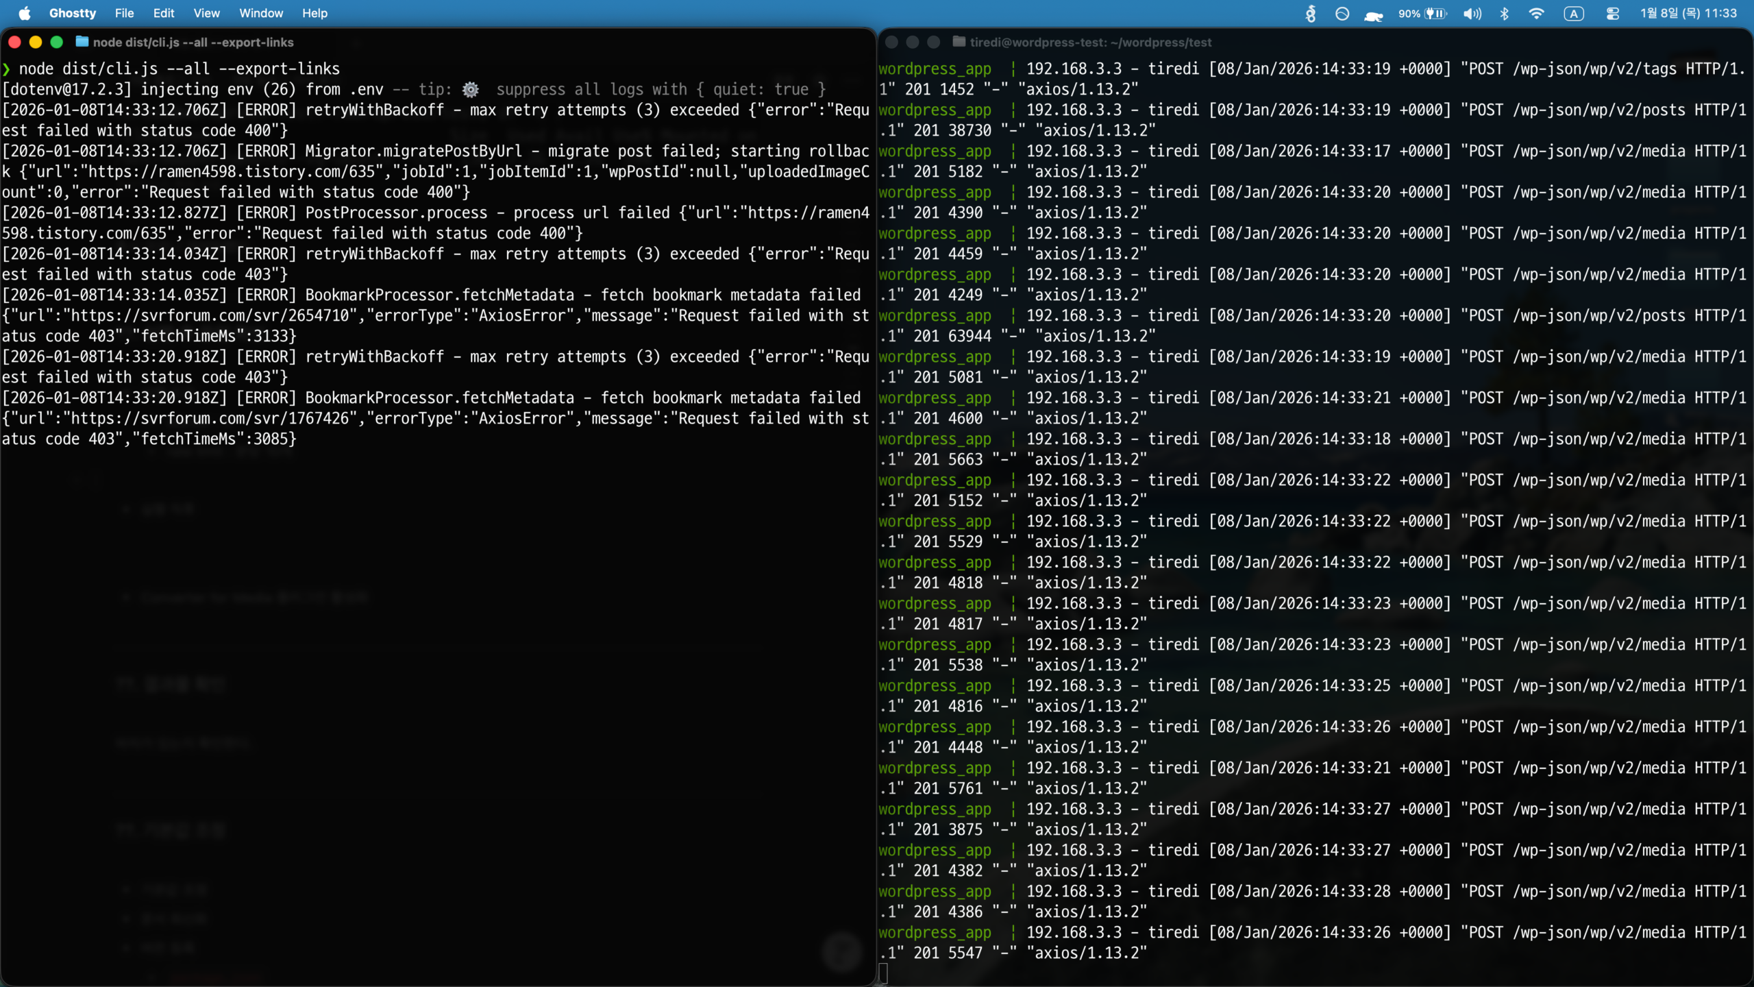Click '"fetchTimeMs":3085}' value

214,439
